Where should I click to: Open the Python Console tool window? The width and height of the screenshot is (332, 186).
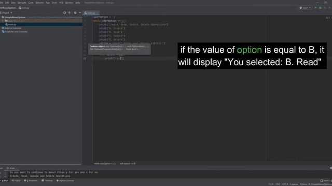click(x=65, y=181)
